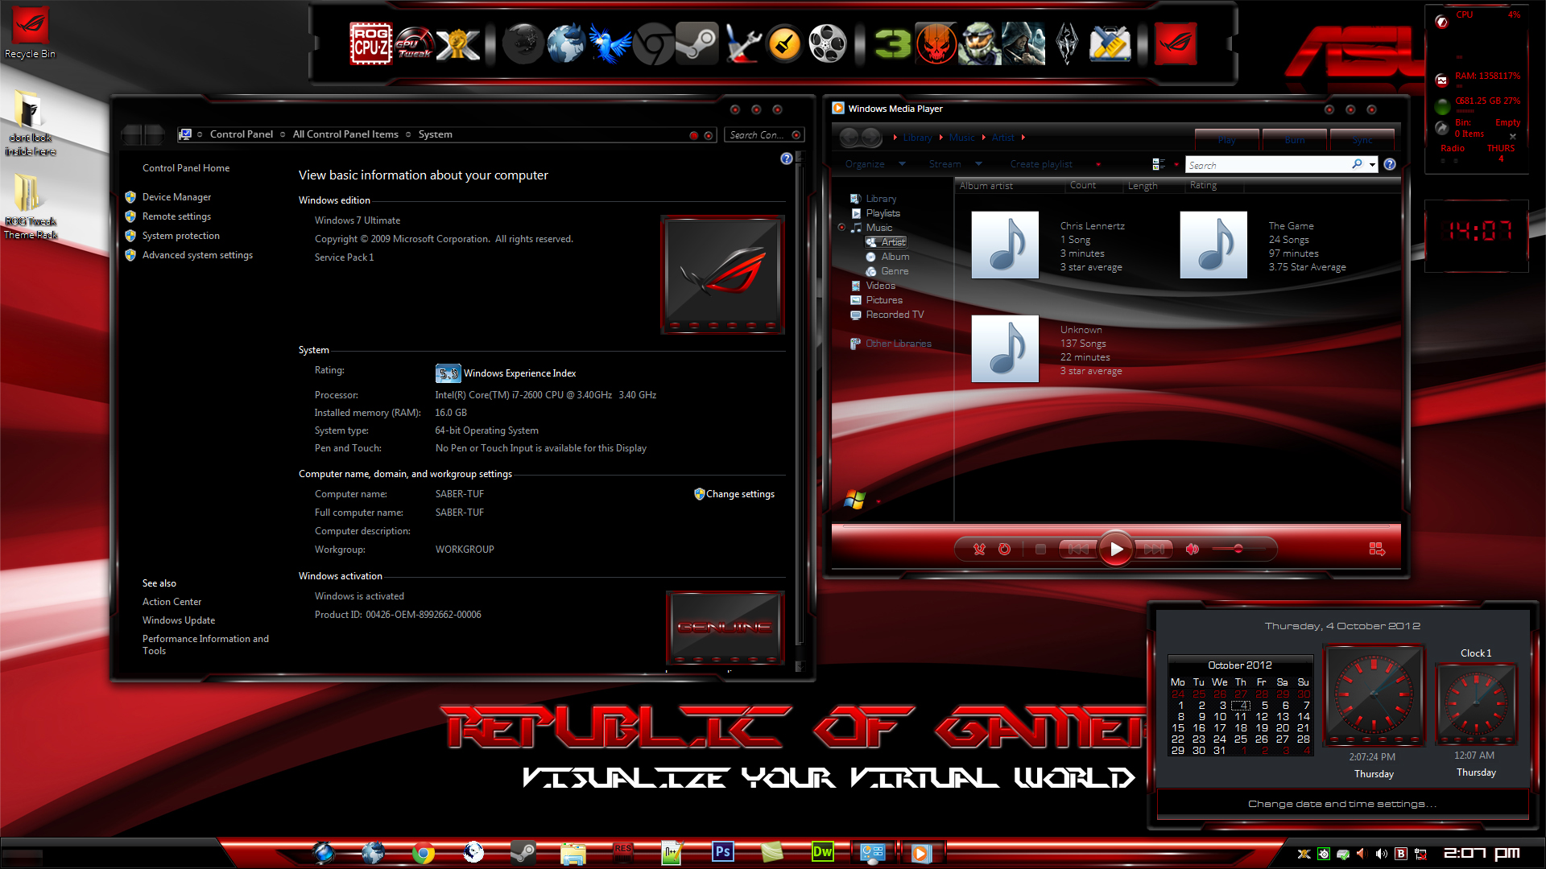
Task: Switch to Windows Media Player taskbar button
Action: [920, 852]
